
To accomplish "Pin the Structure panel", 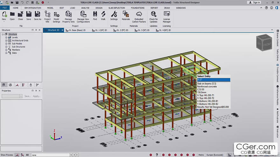I will click(36, 30).
